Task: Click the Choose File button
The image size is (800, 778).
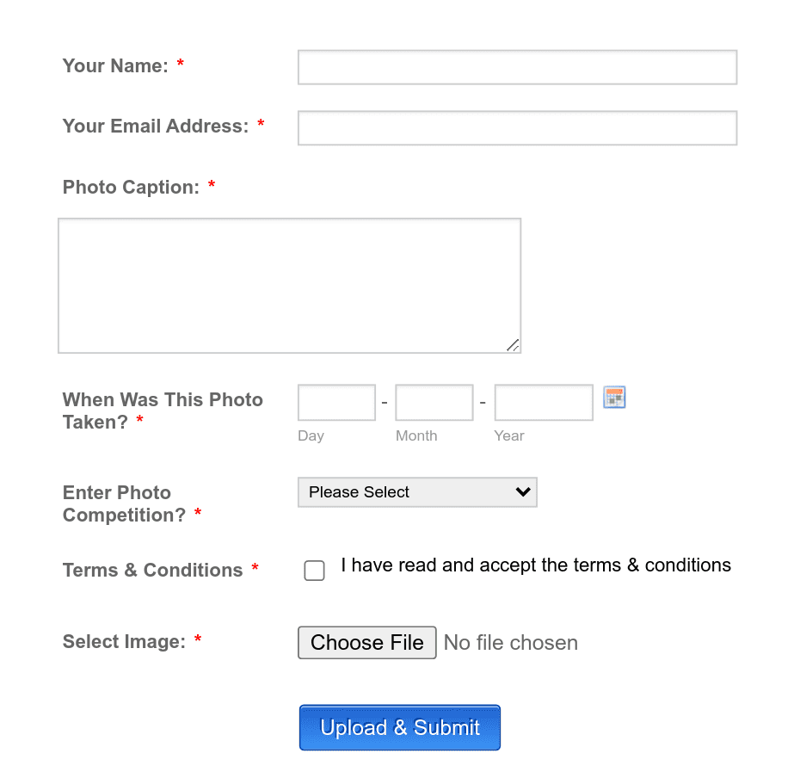Action: [x=366, y=642]
